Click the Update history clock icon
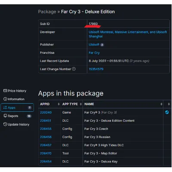Viewport: 172px width, 172px height. (x=5, y=124)
